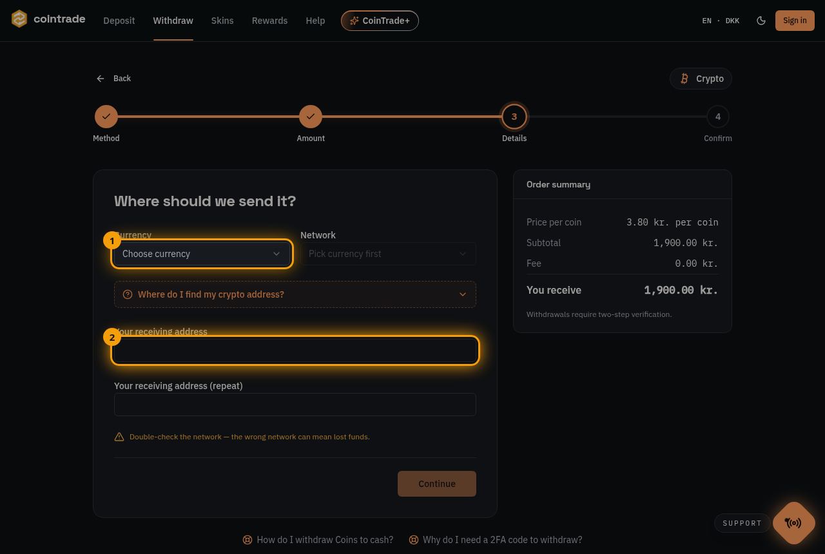Click the '0.00 kr.' fee value

(697, 263)
